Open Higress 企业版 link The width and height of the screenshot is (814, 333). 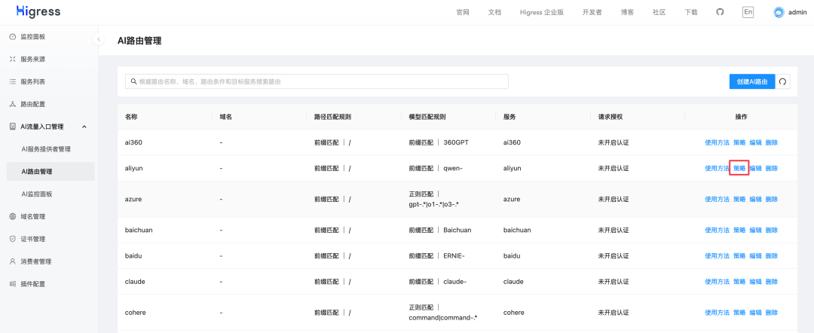541,13
